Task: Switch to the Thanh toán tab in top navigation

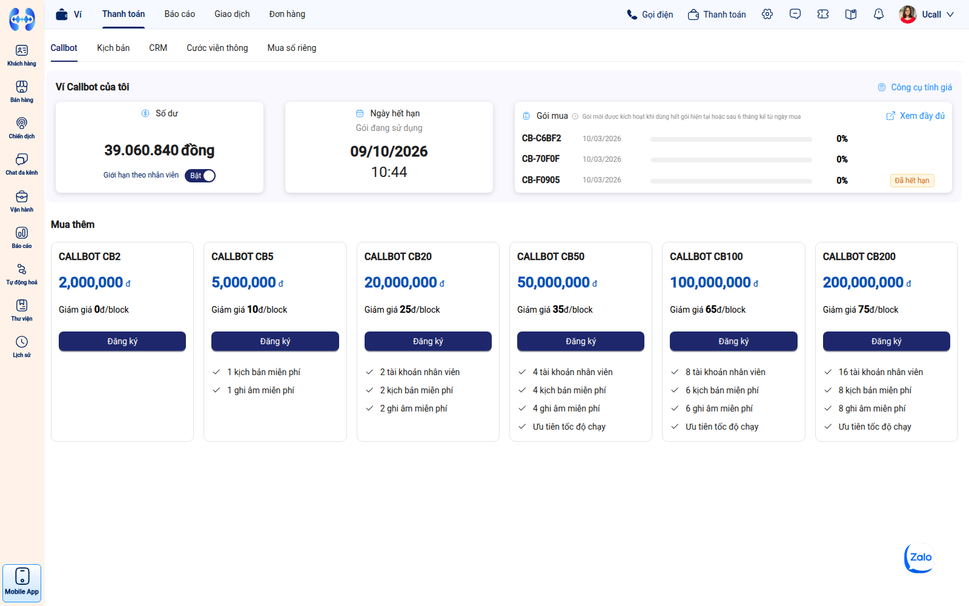Action: pos(124,14)
